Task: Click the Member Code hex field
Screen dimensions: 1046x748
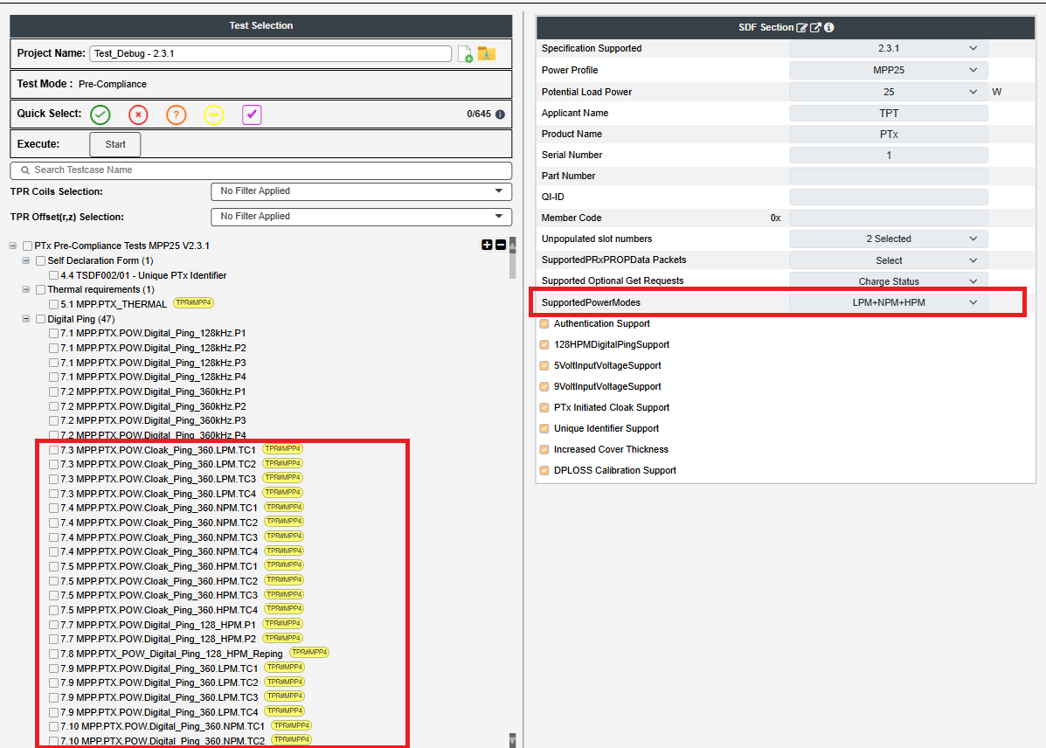Action: (x=888, y=218)
